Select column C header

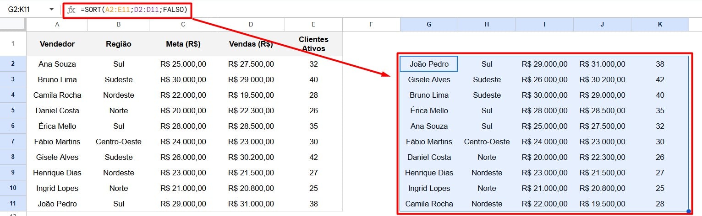point(183,25)
